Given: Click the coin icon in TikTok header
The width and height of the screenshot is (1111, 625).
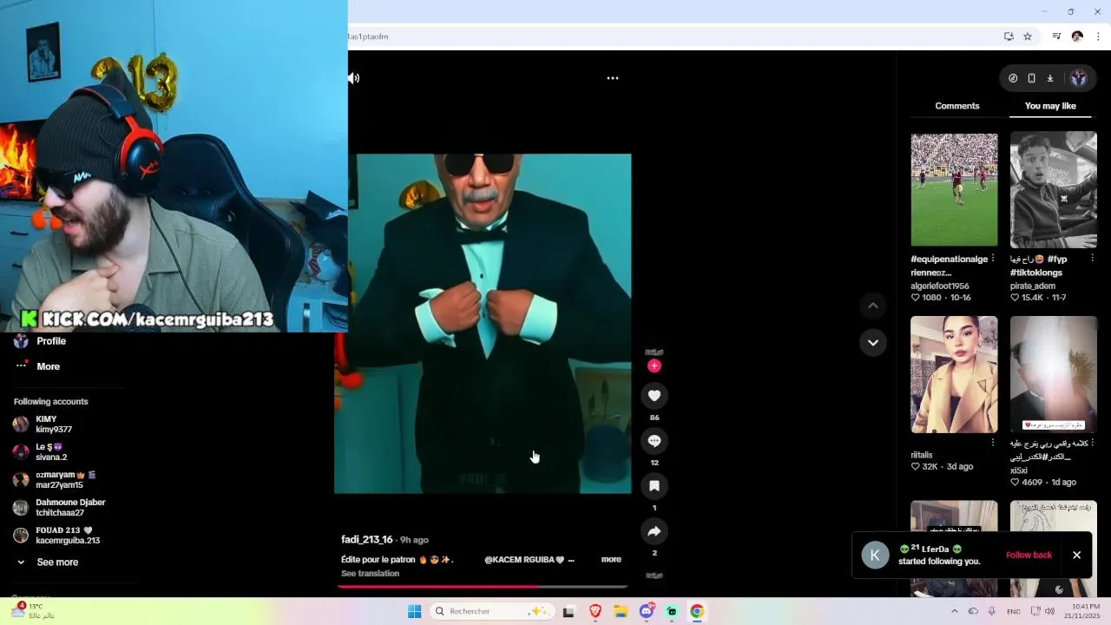Looking at the screenshot, I should [1013, 78].
